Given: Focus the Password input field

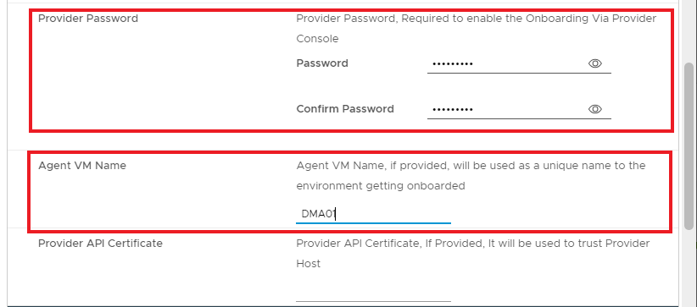Looking at the screenshot, I should coord(506,64).
